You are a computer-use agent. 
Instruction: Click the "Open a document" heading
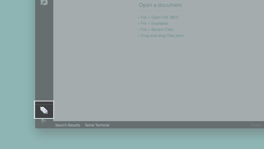(x=160, y=5)
